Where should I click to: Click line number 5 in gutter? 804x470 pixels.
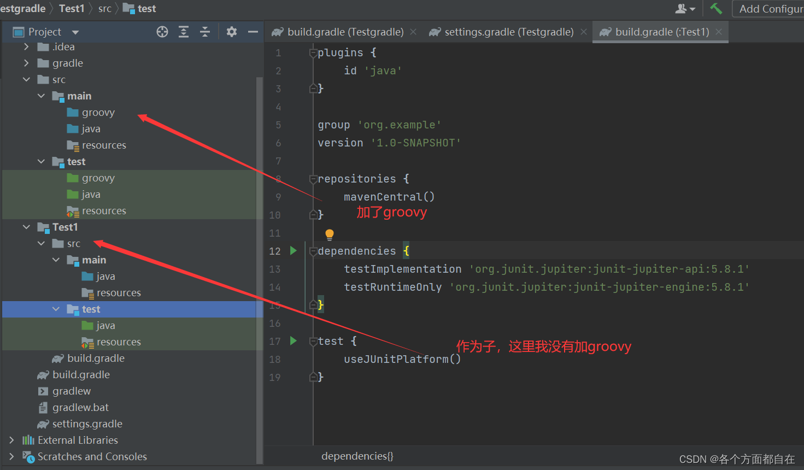(278, 125)
